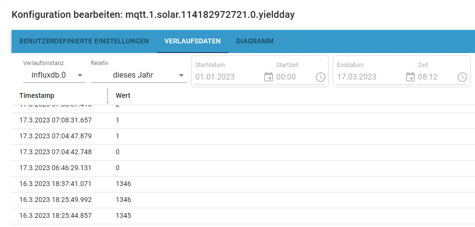Screen dimensions: 475x227
Task: Click the Startdatum field 01.01.2023
Action: (x=228, y=77)
